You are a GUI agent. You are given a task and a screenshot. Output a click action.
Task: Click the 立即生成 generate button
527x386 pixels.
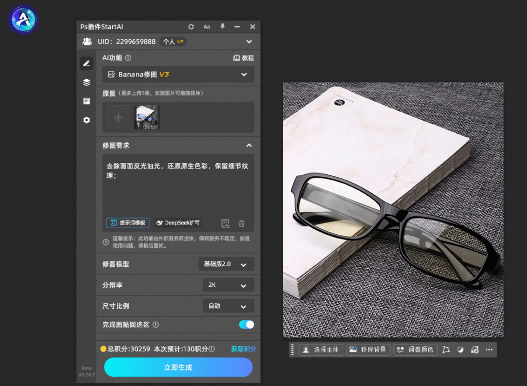pyautogui.click(x=178, y=367)
